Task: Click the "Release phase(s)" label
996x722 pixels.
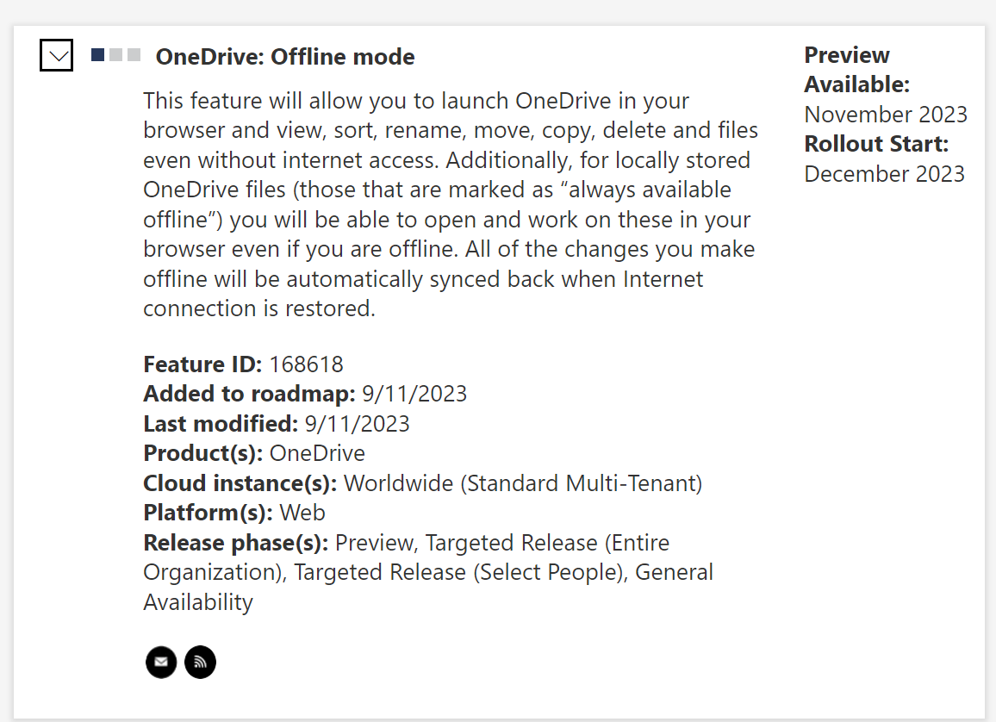Action: coord(236,543)
